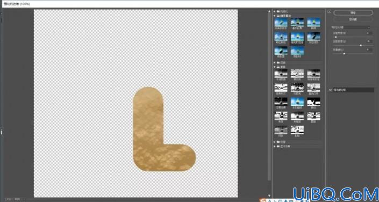Adjust the Edge Width slider handle
Viewport: 379px width, 202px height.
(336, 37)
